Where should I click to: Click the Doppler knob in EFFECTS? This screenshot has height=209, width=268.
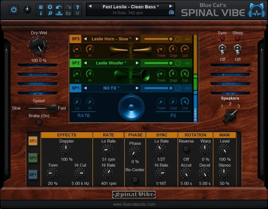[66, 149]
